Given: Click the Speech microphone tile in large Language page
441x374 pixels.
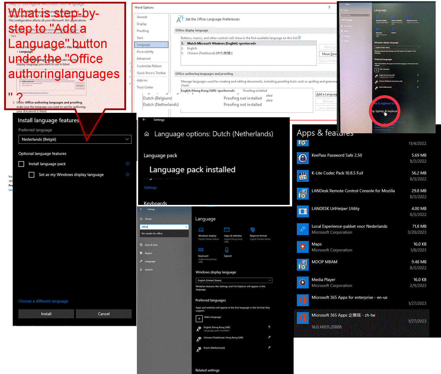Looking at the screenshot, I should (x=227, y=250).
